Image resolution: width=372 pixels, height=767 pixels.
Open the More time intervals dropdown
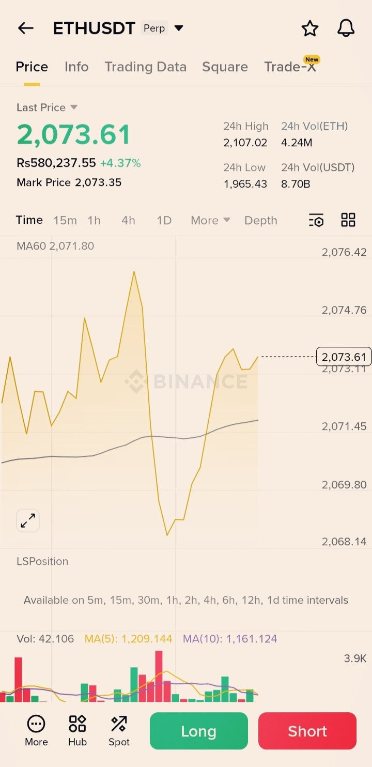(210, 221)
